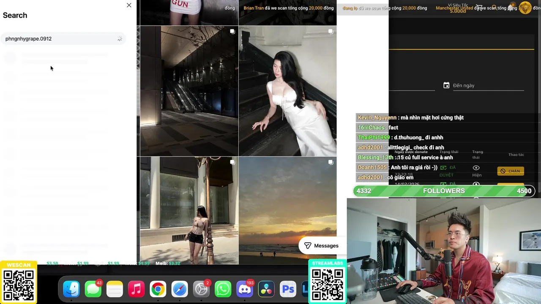The image size is (541, 304).
Task: Open System Settings with 2 badge
Action: coord(201,289)
